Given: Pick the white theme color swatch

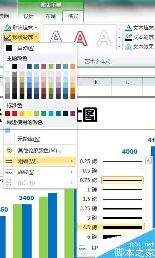Looking at the screenshot, I should coord(8,66).
